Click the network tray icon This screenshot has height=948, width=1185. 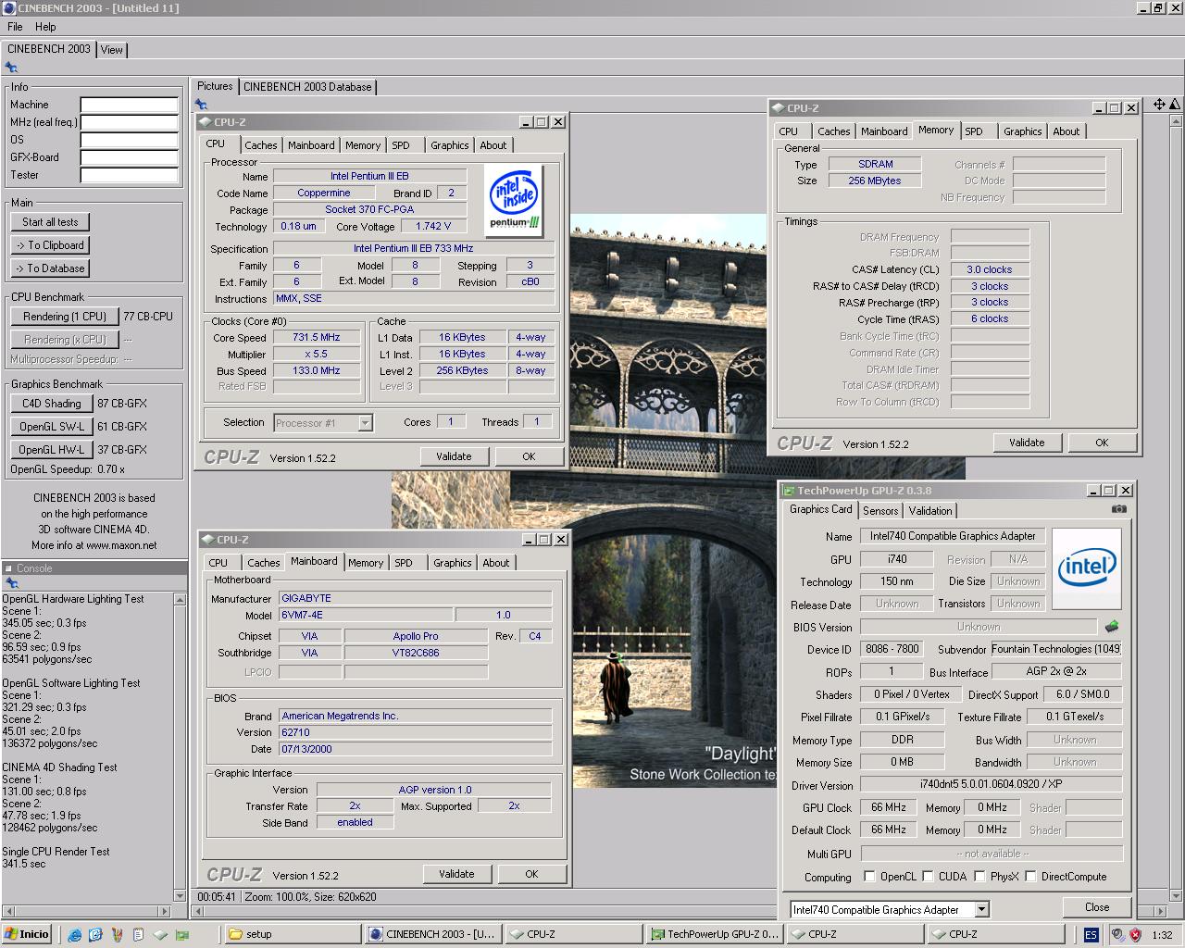pyautogui.click(x=1118, y=934)
